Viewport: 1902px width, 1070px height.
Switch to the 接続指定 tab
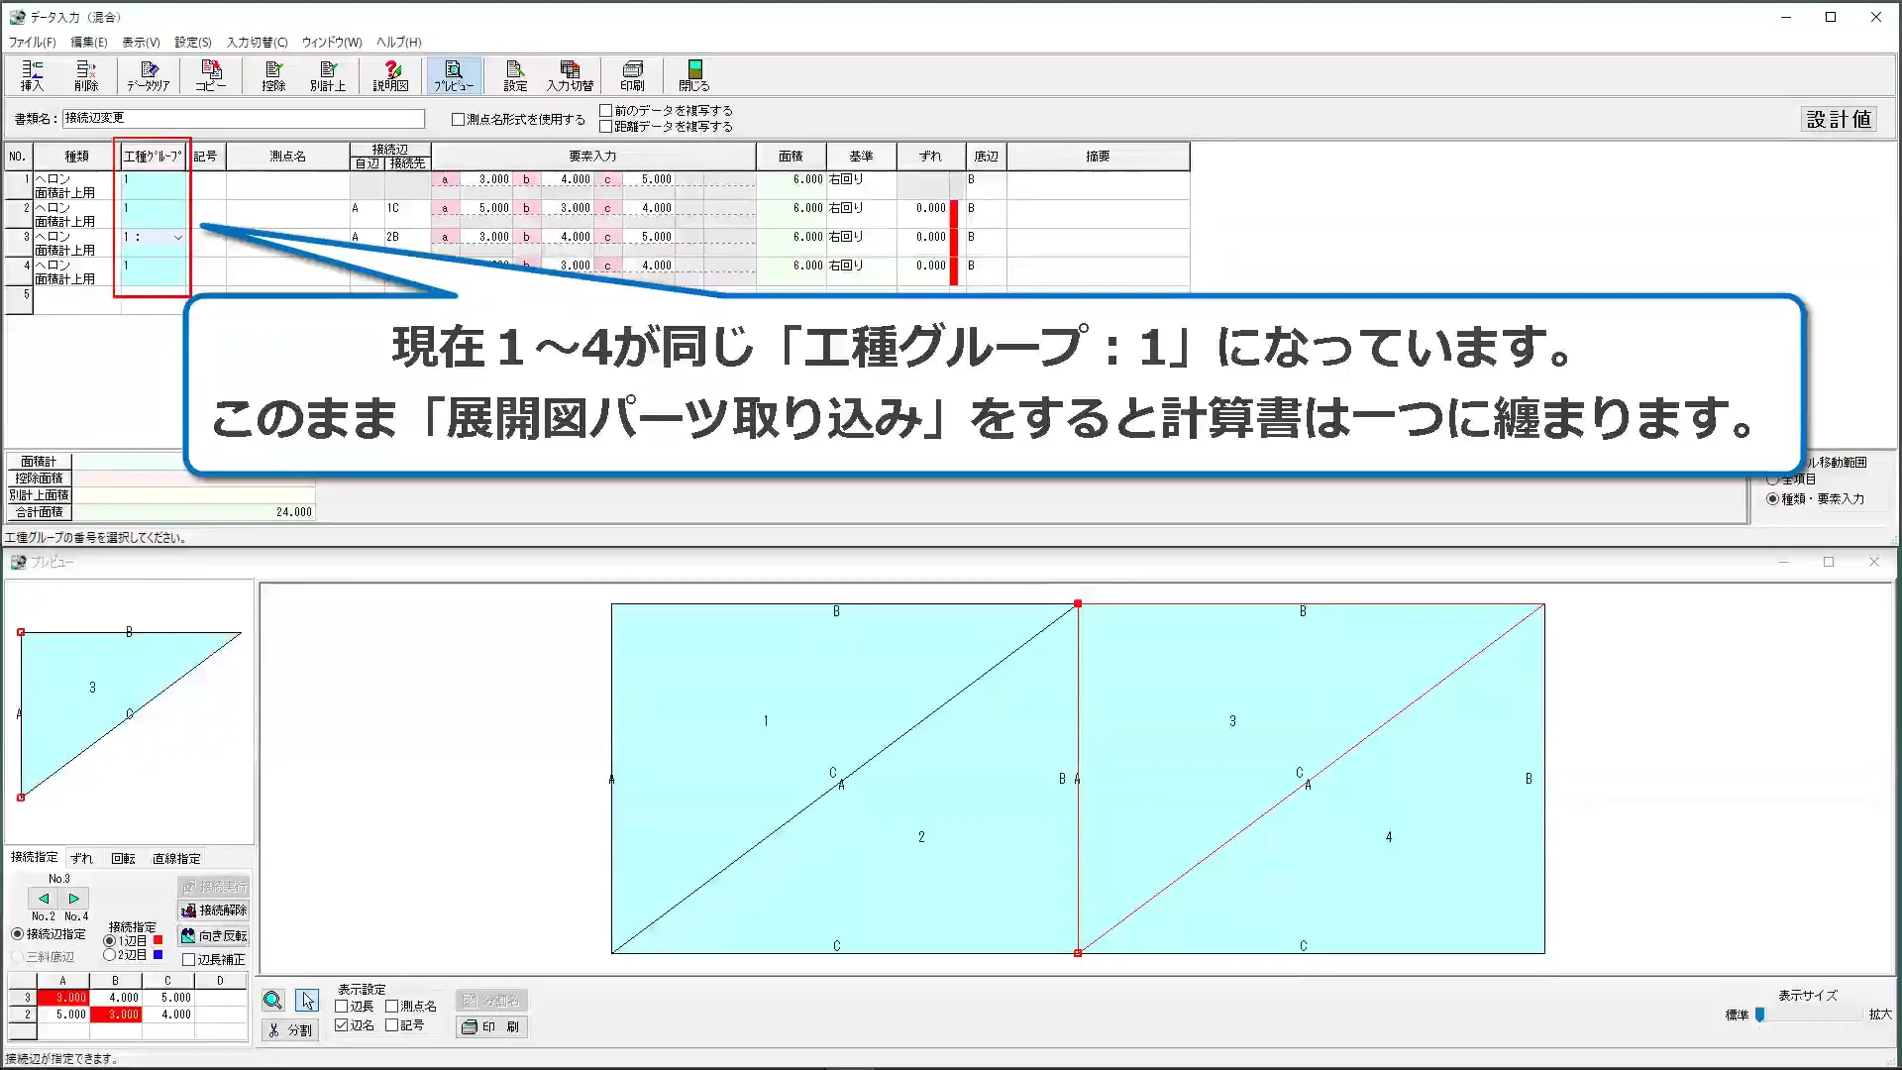[x=34, y=857]
